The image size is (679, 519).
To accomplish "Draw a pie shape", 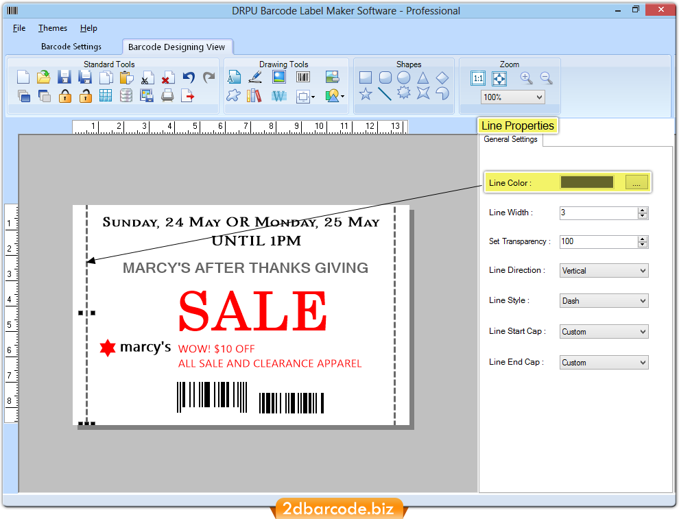I will tap(442, 93).
